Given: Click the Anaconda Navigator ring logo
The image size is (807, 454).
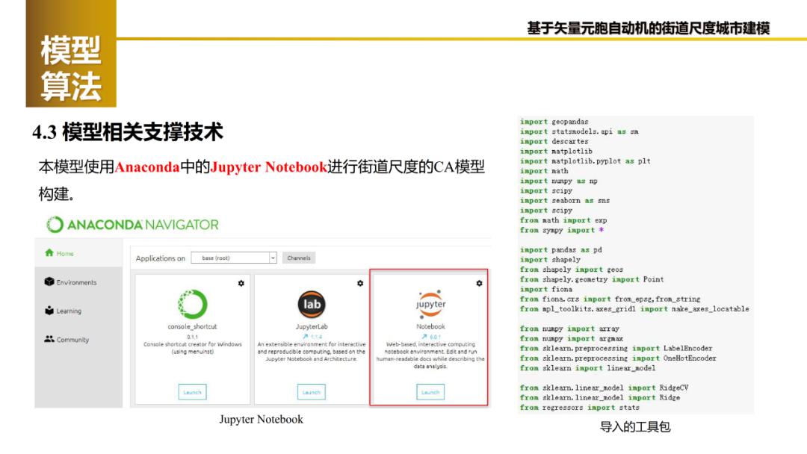Looking at the screenshot, I should coord(55,225).
